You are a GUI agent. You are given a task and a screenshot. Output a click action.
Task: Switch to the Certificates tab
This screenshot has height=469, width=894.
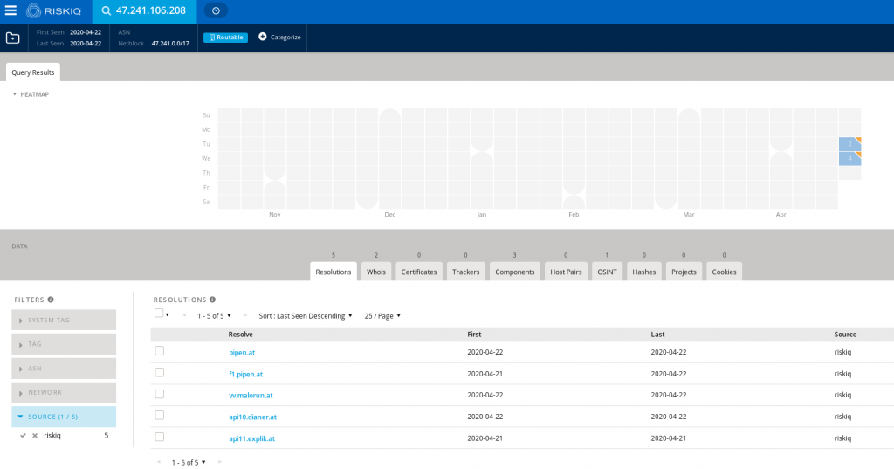click(419, 272)
